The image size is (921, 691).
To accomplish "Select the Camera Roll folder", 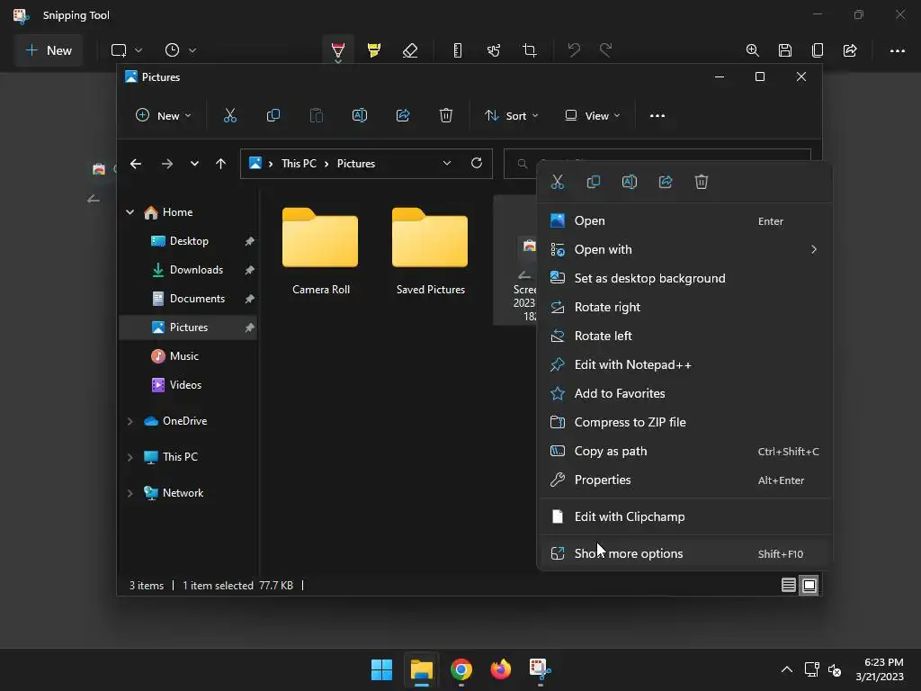I will [x=320, y=251].
